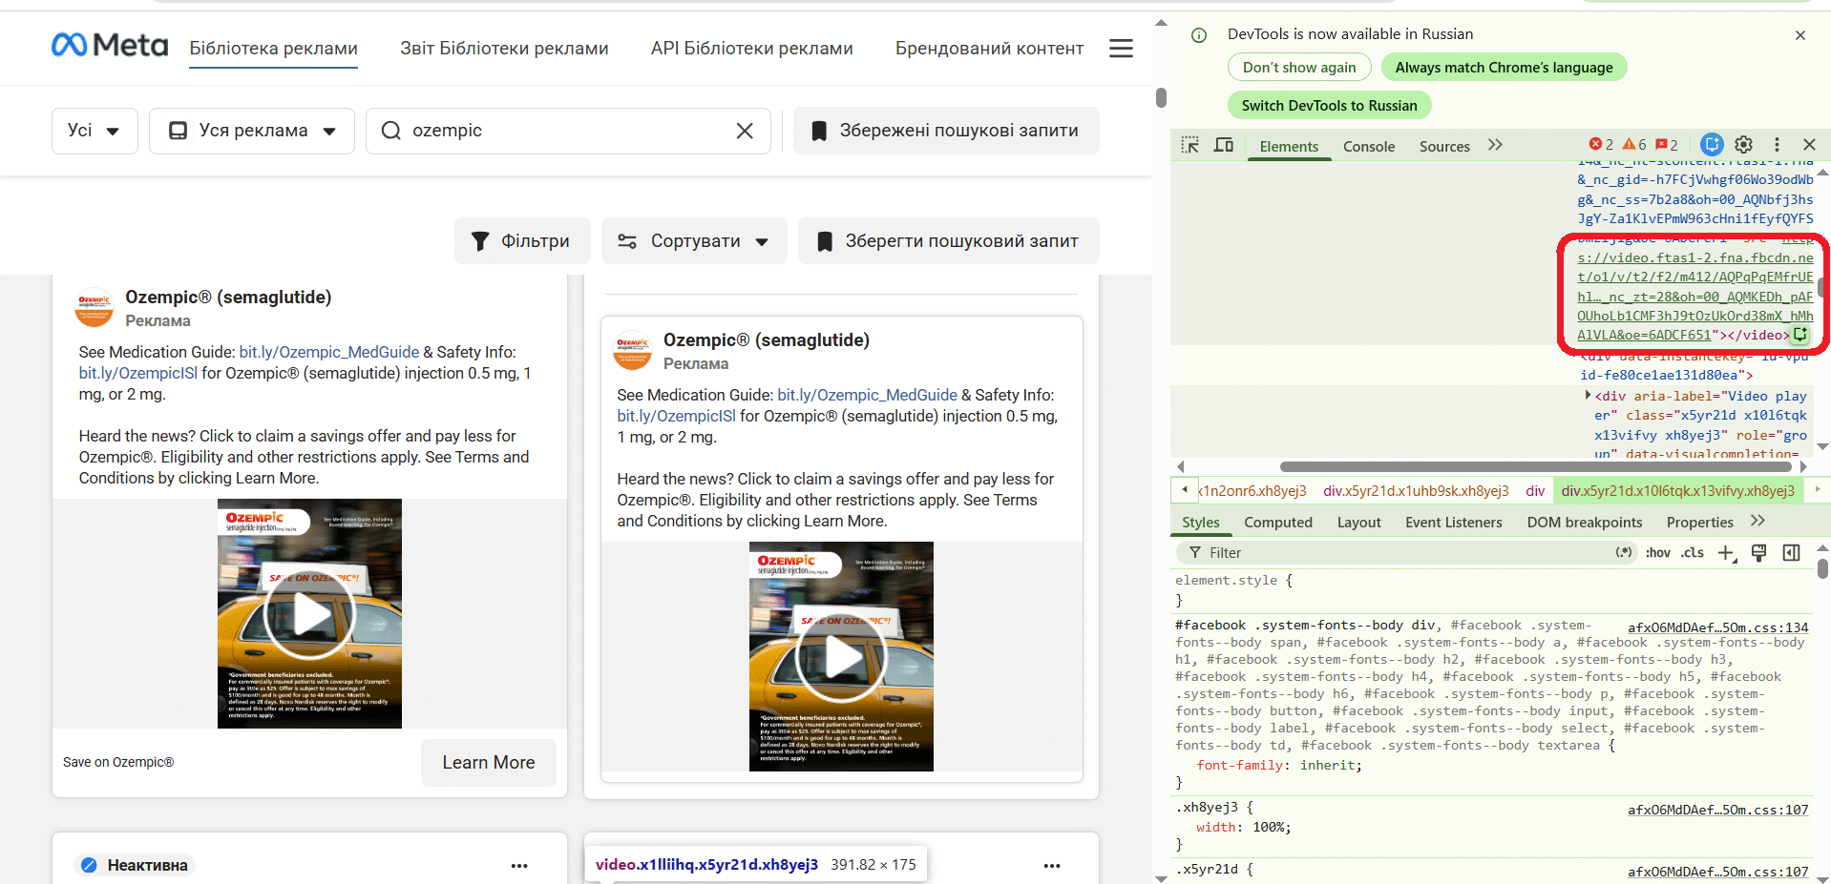Toggle the device toolbar in DevTools
Image resolution: width=1831 pixels, height=884 pixels.
tap(1224, 145)
